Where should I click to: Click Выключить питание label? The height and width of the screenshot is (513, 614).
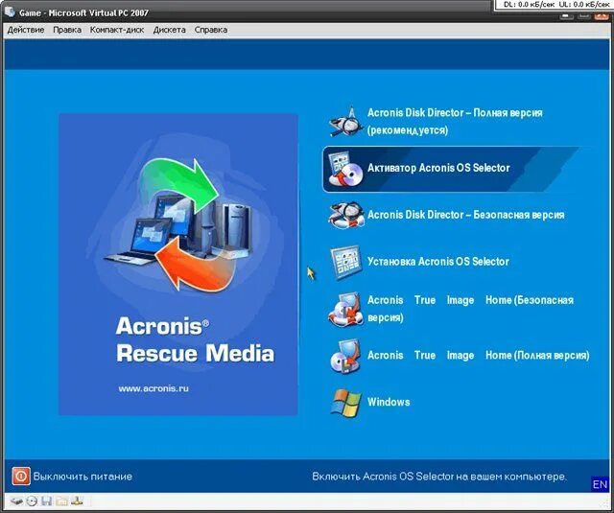(83, 477)
